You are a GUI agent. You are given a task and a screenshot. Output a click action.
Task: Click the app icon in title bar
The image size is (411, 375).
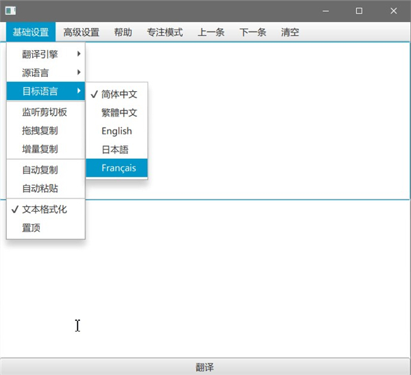click(11, 11)
